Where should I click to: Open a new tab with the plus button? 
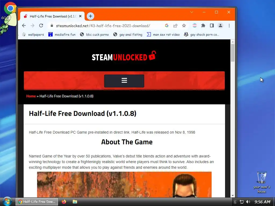click(90, 16)
